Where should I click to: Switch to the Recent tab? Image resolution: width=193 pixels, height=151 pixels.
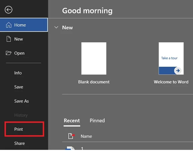pyautogui.click(x=72, y=120)
